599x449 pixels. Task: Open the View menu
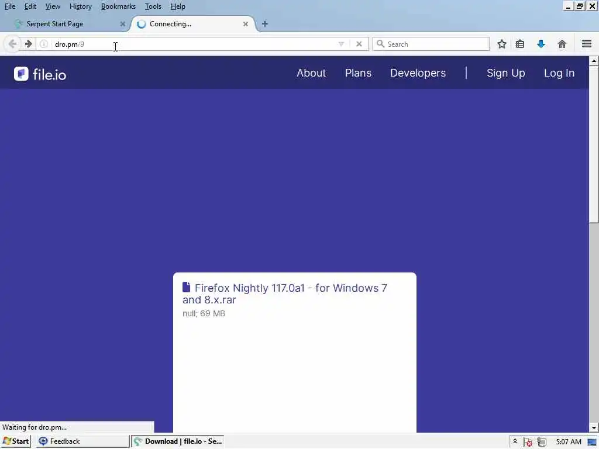click(x=53, y=6)
